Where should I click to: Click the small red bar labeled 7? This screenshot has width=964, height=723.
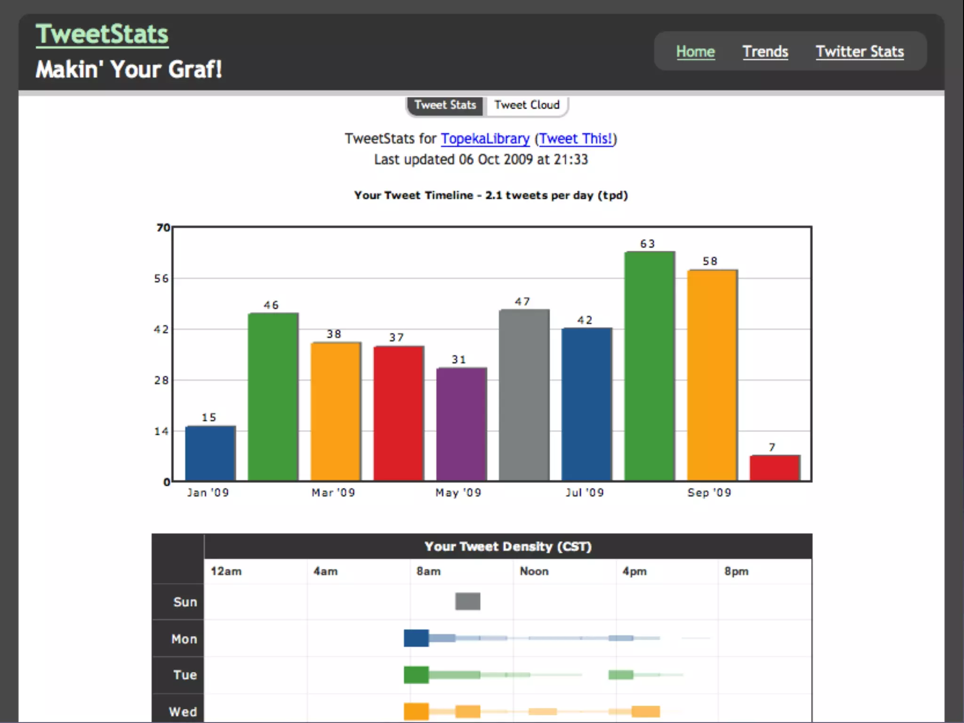(775, 468)
